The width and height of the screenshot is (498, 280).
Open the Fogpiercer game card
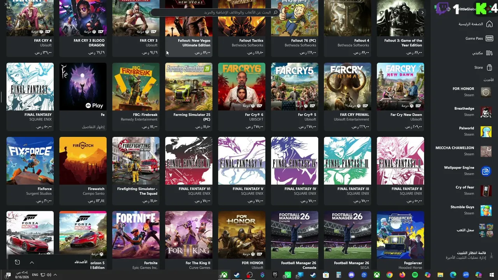[x=400, y=240]
